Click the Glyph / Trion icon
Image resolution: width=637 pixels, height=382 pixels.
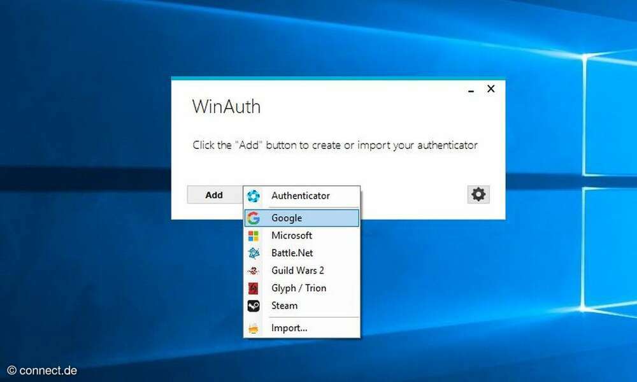[x=254, y=288]
